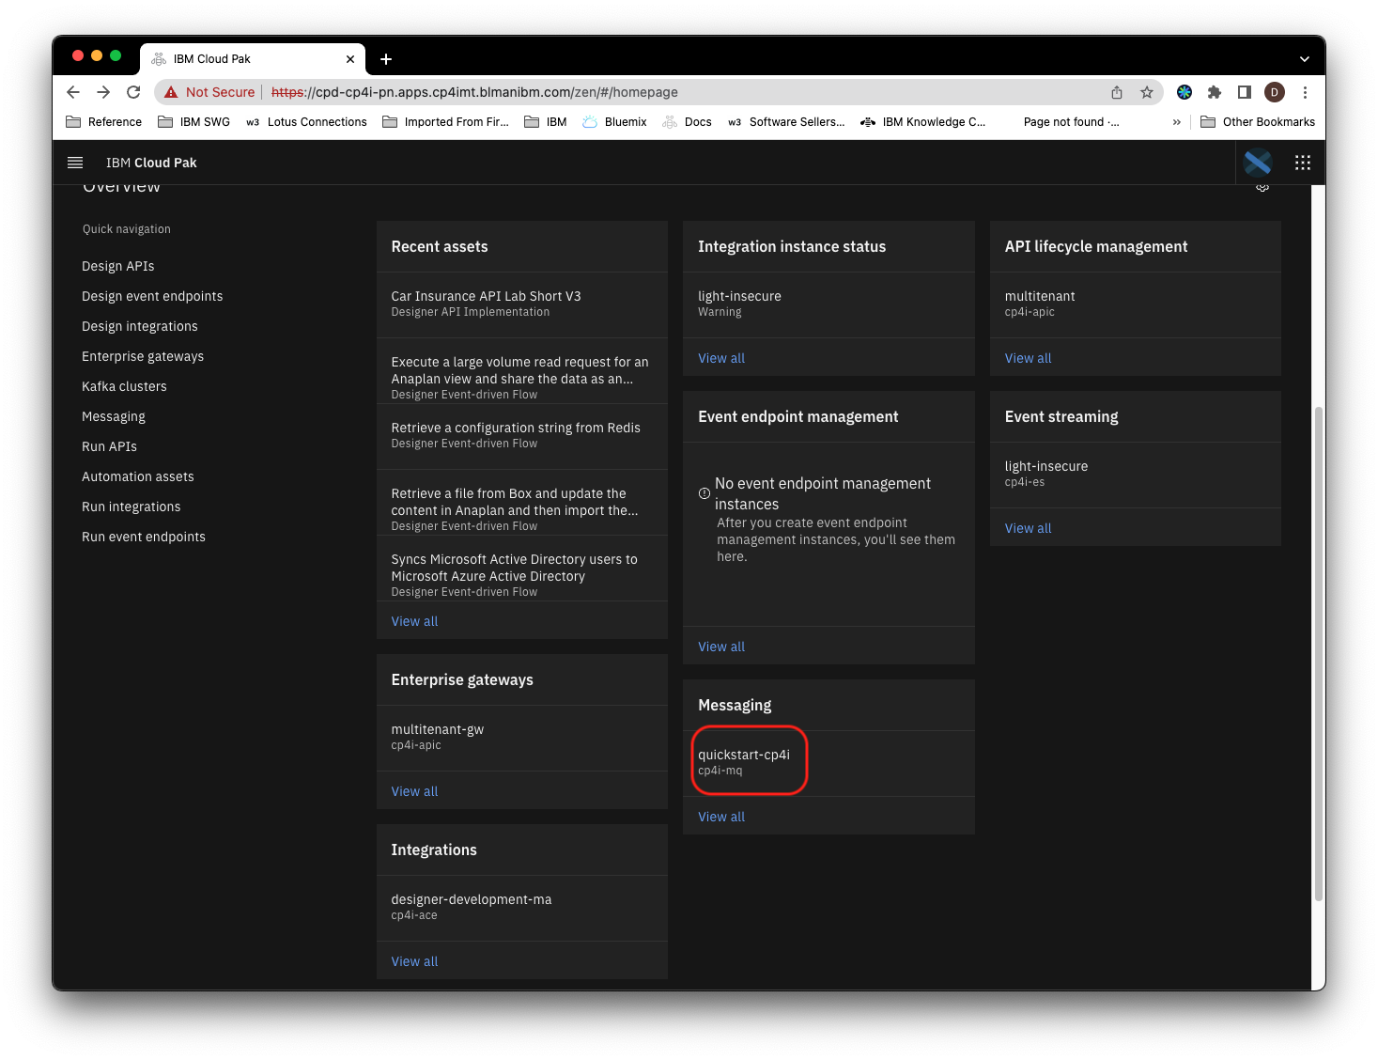Open the Software Sellers bookmark
1378x1060 pixels.
click(786, 122)
